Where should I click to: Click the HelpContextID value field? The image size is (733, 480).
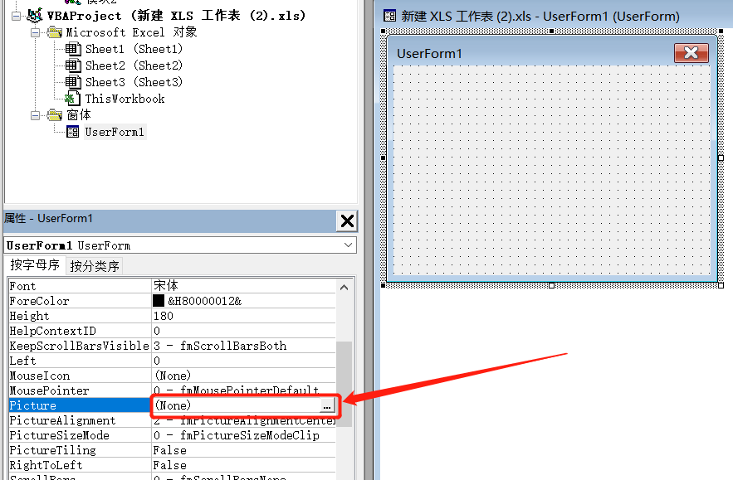[x=243, y=331]
